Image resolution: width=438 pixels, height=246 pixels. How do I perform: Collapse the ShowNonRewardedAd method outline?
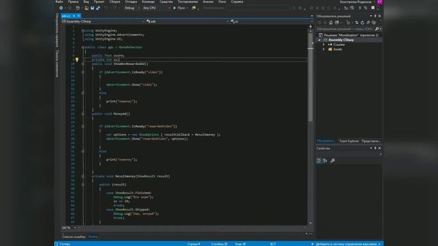[83, 64]
